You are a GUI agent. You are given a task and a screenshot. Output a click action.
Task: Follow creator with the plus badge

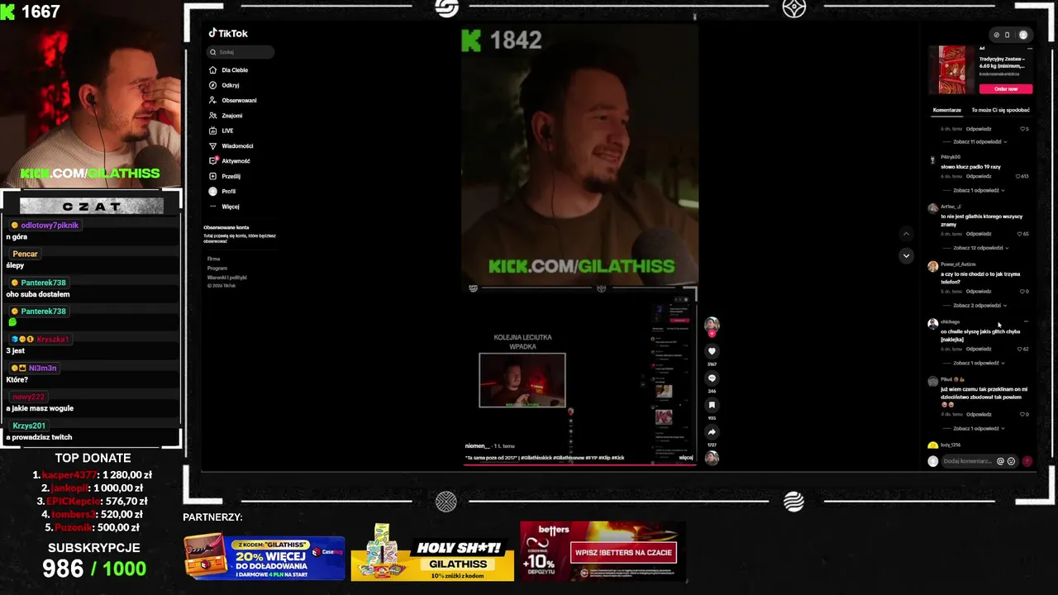point(712,334)
